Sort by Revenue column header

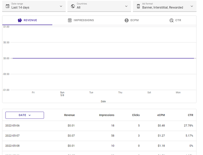tap(70, 115)
